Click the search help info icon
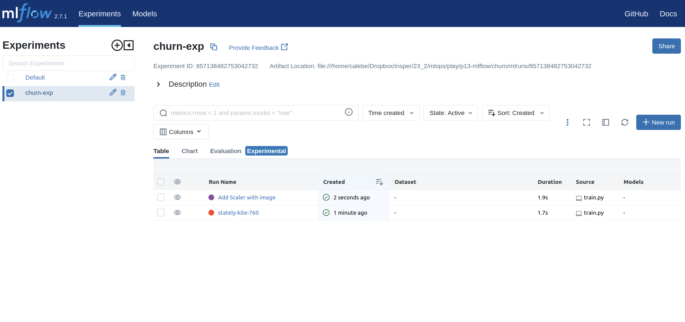 [348, 112]
